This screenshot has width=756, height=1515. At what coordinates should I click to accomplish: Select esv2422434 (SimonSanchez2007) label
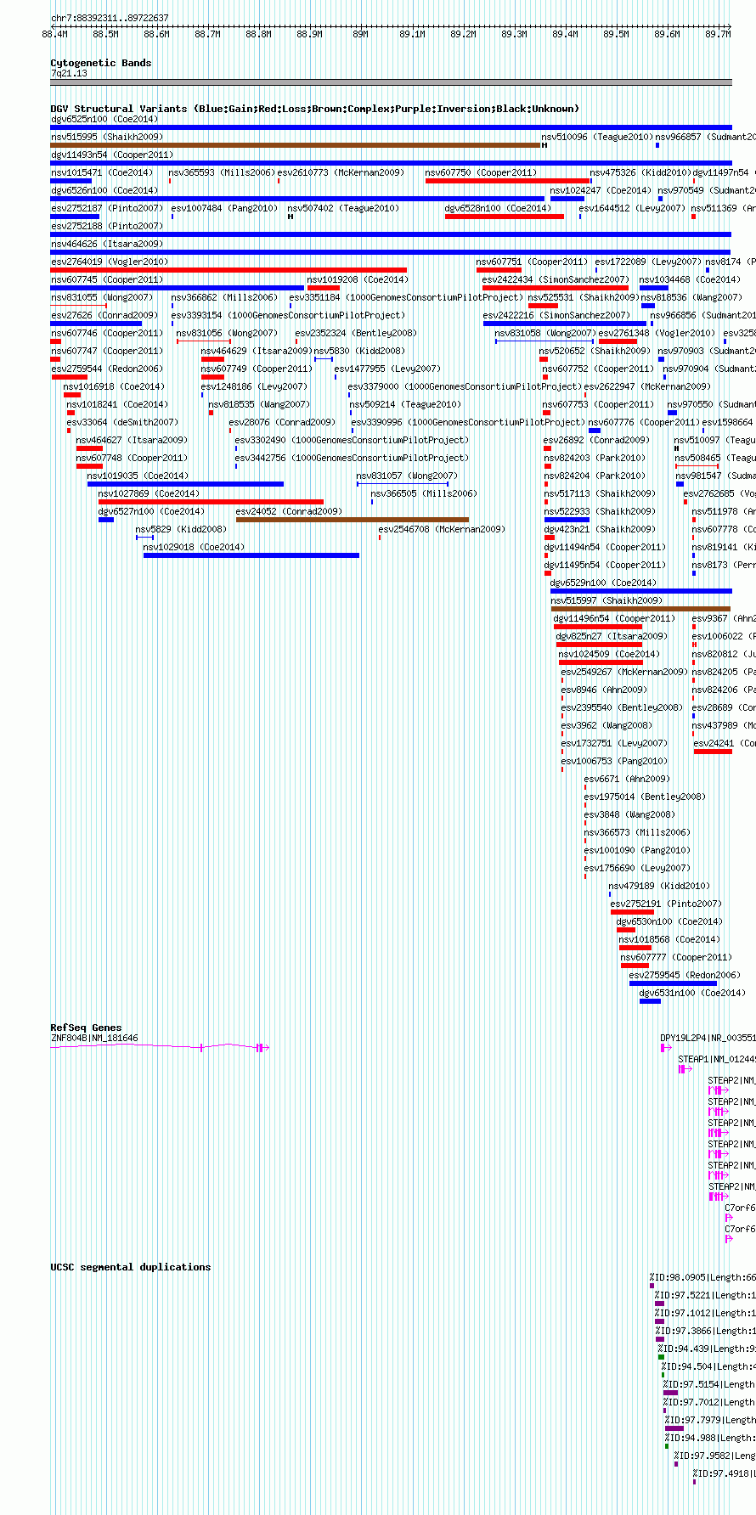click(x=556, y=280)
